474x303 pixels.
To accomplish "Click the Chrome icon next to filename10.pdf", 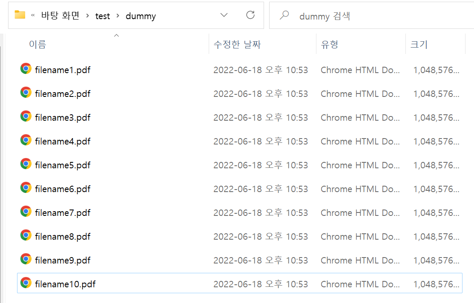I will [26, 283].
